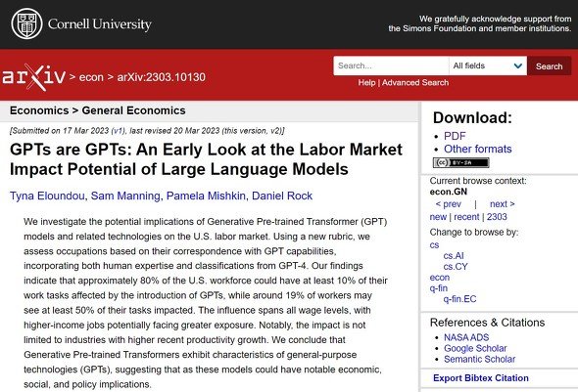Screen dimensions: 578x392
Task: Open author Tyna Eloundou's page
Action: (x=47, y=196)
